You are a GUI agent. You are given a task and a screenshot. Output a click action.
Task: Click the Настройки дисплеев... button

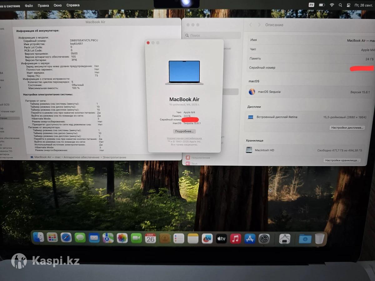coord(347,128)
